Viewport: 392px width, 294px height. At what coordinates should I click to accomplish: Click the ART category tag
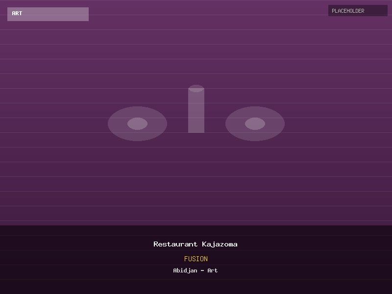(x=17, y=14)
